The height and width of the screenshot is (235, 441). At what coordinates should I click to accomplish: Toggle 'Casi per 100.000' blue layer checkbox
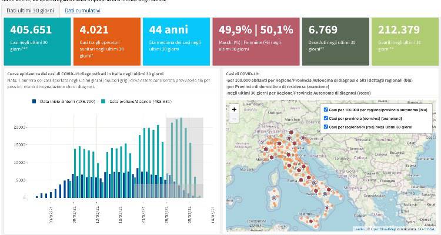coord(326,110)
